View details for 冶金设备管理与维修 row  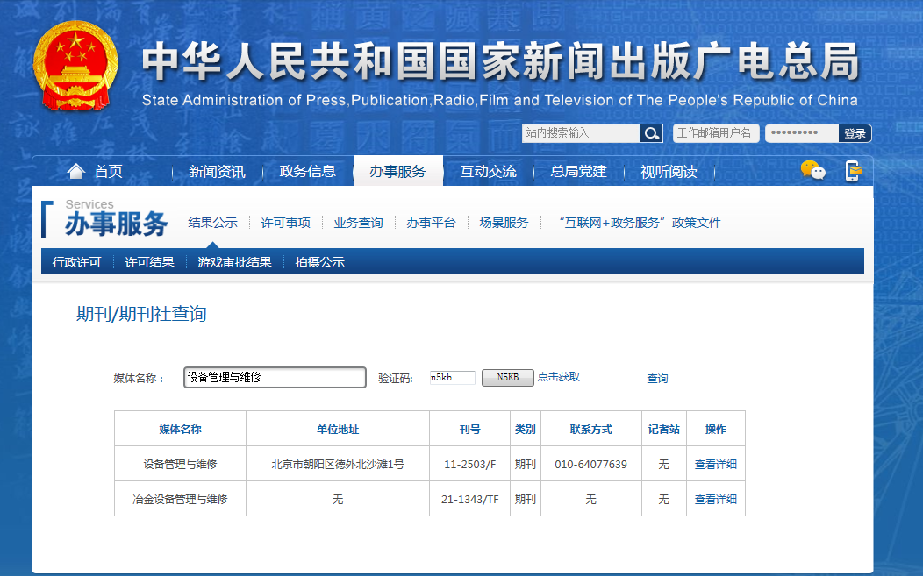(x=716, y=500)
